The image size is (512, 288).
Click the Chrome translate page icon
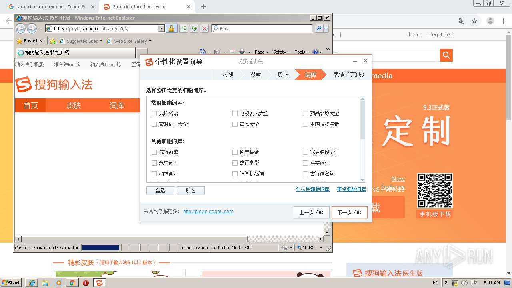tap(461, 21)
